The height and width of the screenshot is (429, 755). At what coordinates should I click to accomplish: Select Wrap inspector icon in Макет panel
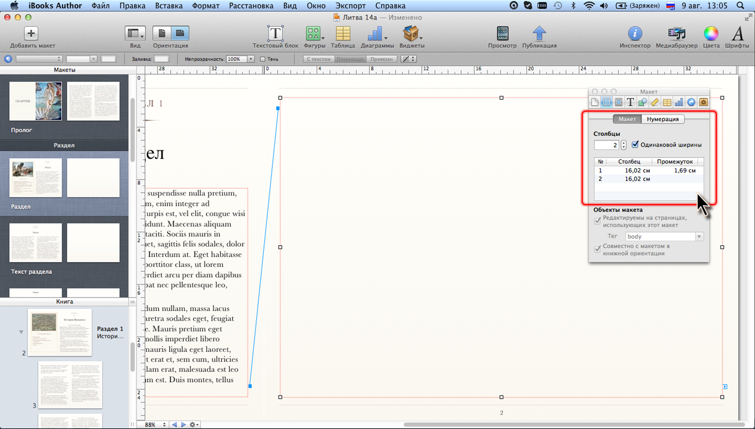pos(619,102)
